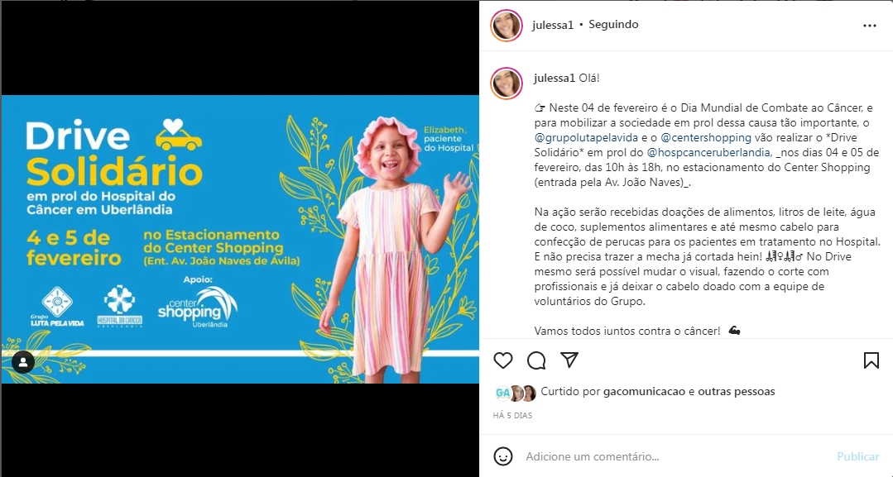Open julessa1 username in the header
The image size is (893, 477).
tap(552, 25)
